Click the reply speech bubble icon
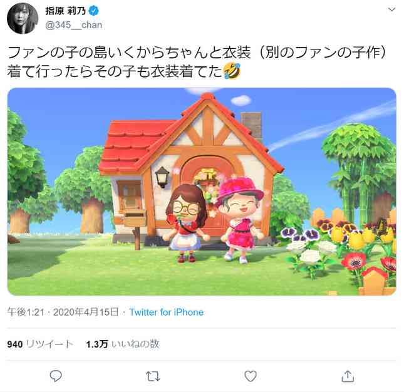This screenshot has height=392, width=404. (56, 376)
